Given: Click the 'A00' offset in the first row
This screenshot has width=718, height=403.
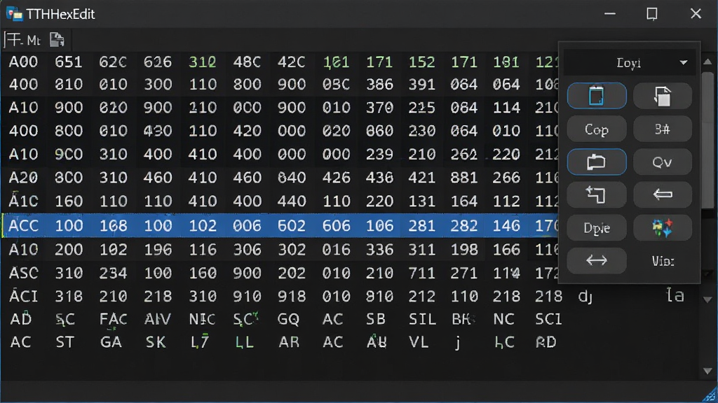Looking at the screenshot, I should pyautogui.click(x=23, y=62).
